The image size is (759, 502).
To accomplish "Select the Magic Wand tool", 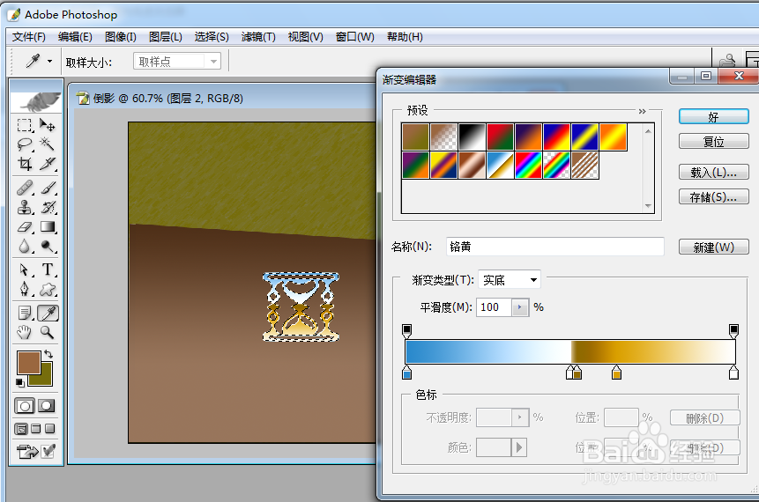I will pyautogui.click(x=48, y=144).
